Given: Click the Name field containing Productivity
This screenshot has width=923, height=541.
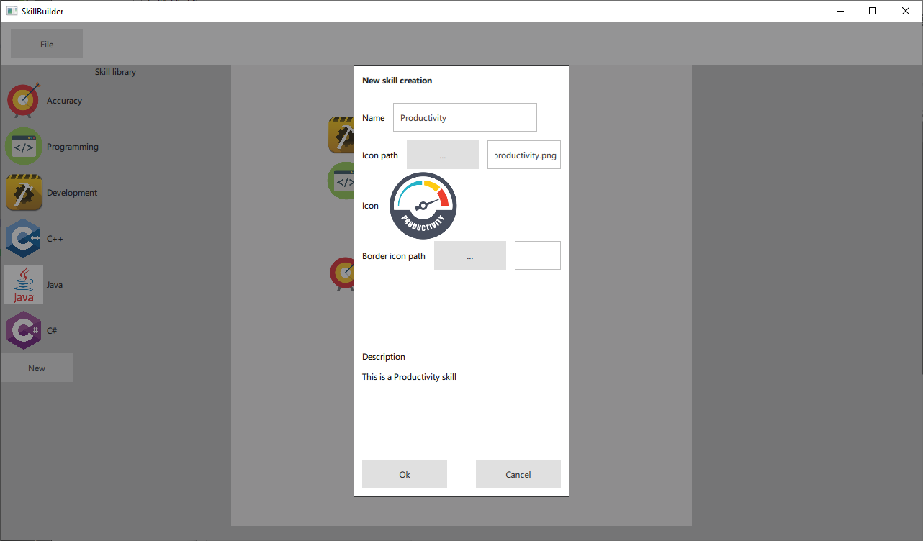Looking at the screenshot, I should pos(465,118).
